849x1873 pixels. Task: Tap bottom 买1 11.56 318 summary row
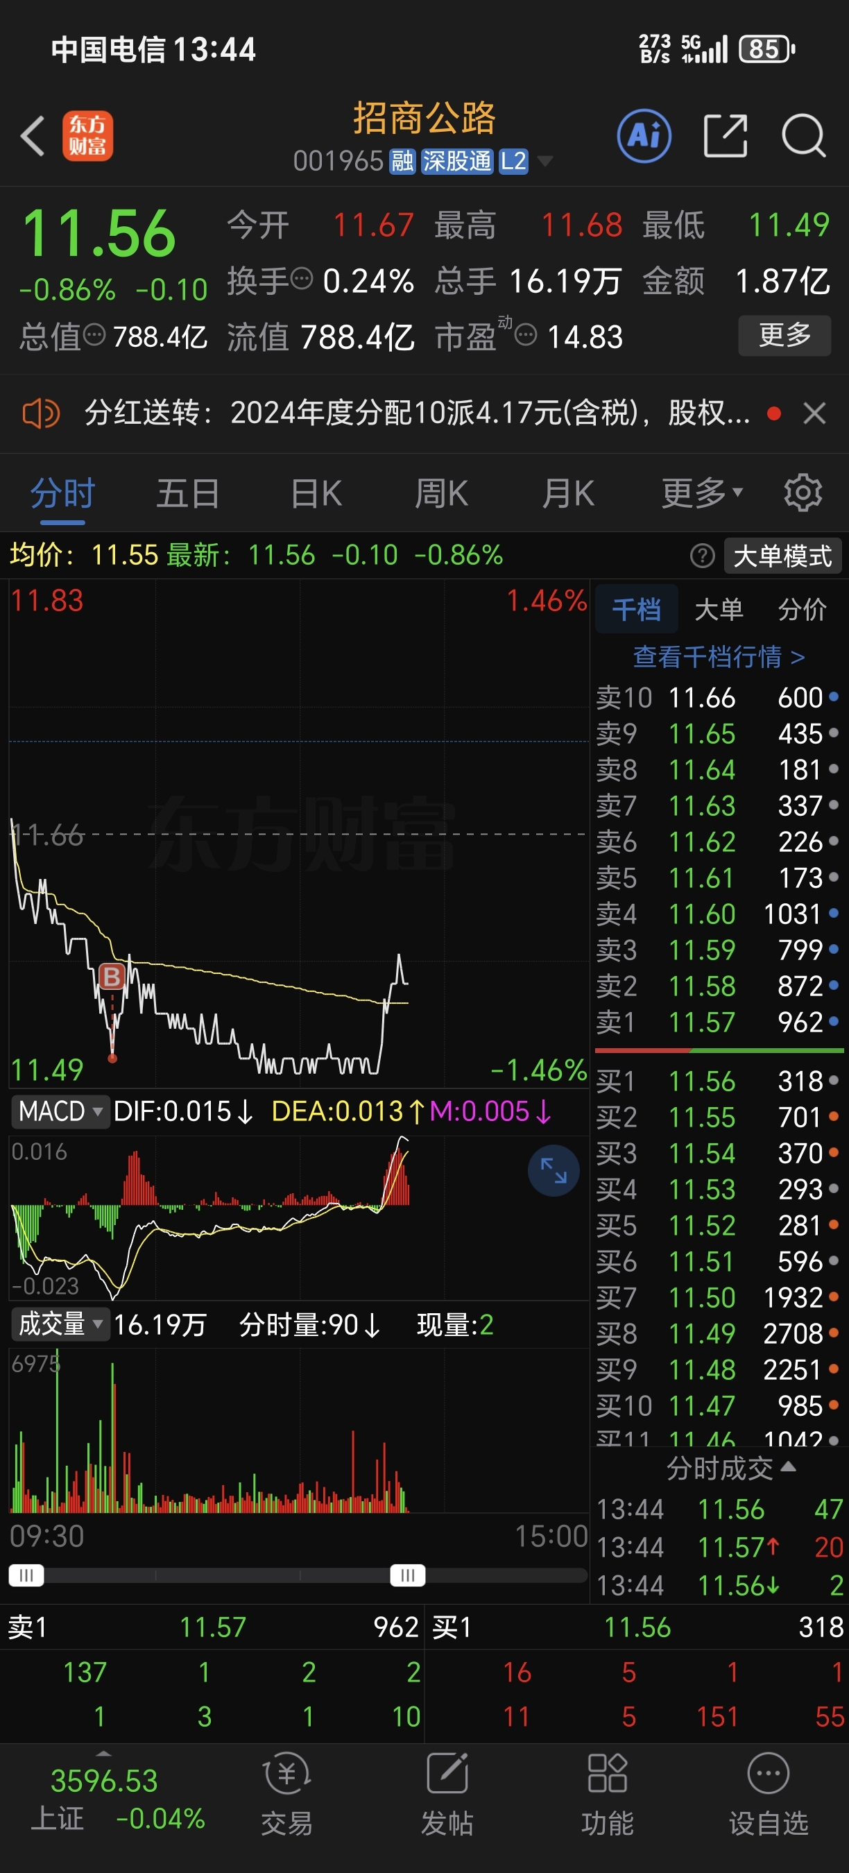click(637, 1627)
